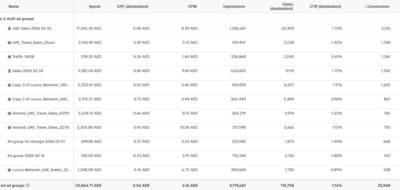Open Ad group for Georgia 2026 05 01

36,141
